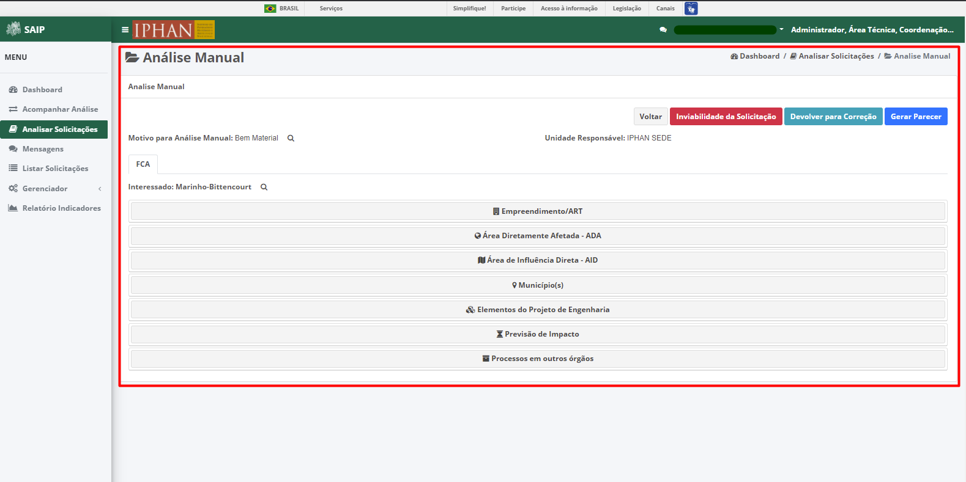Click magnifier next to Marinho-Bittencourt

264,187
